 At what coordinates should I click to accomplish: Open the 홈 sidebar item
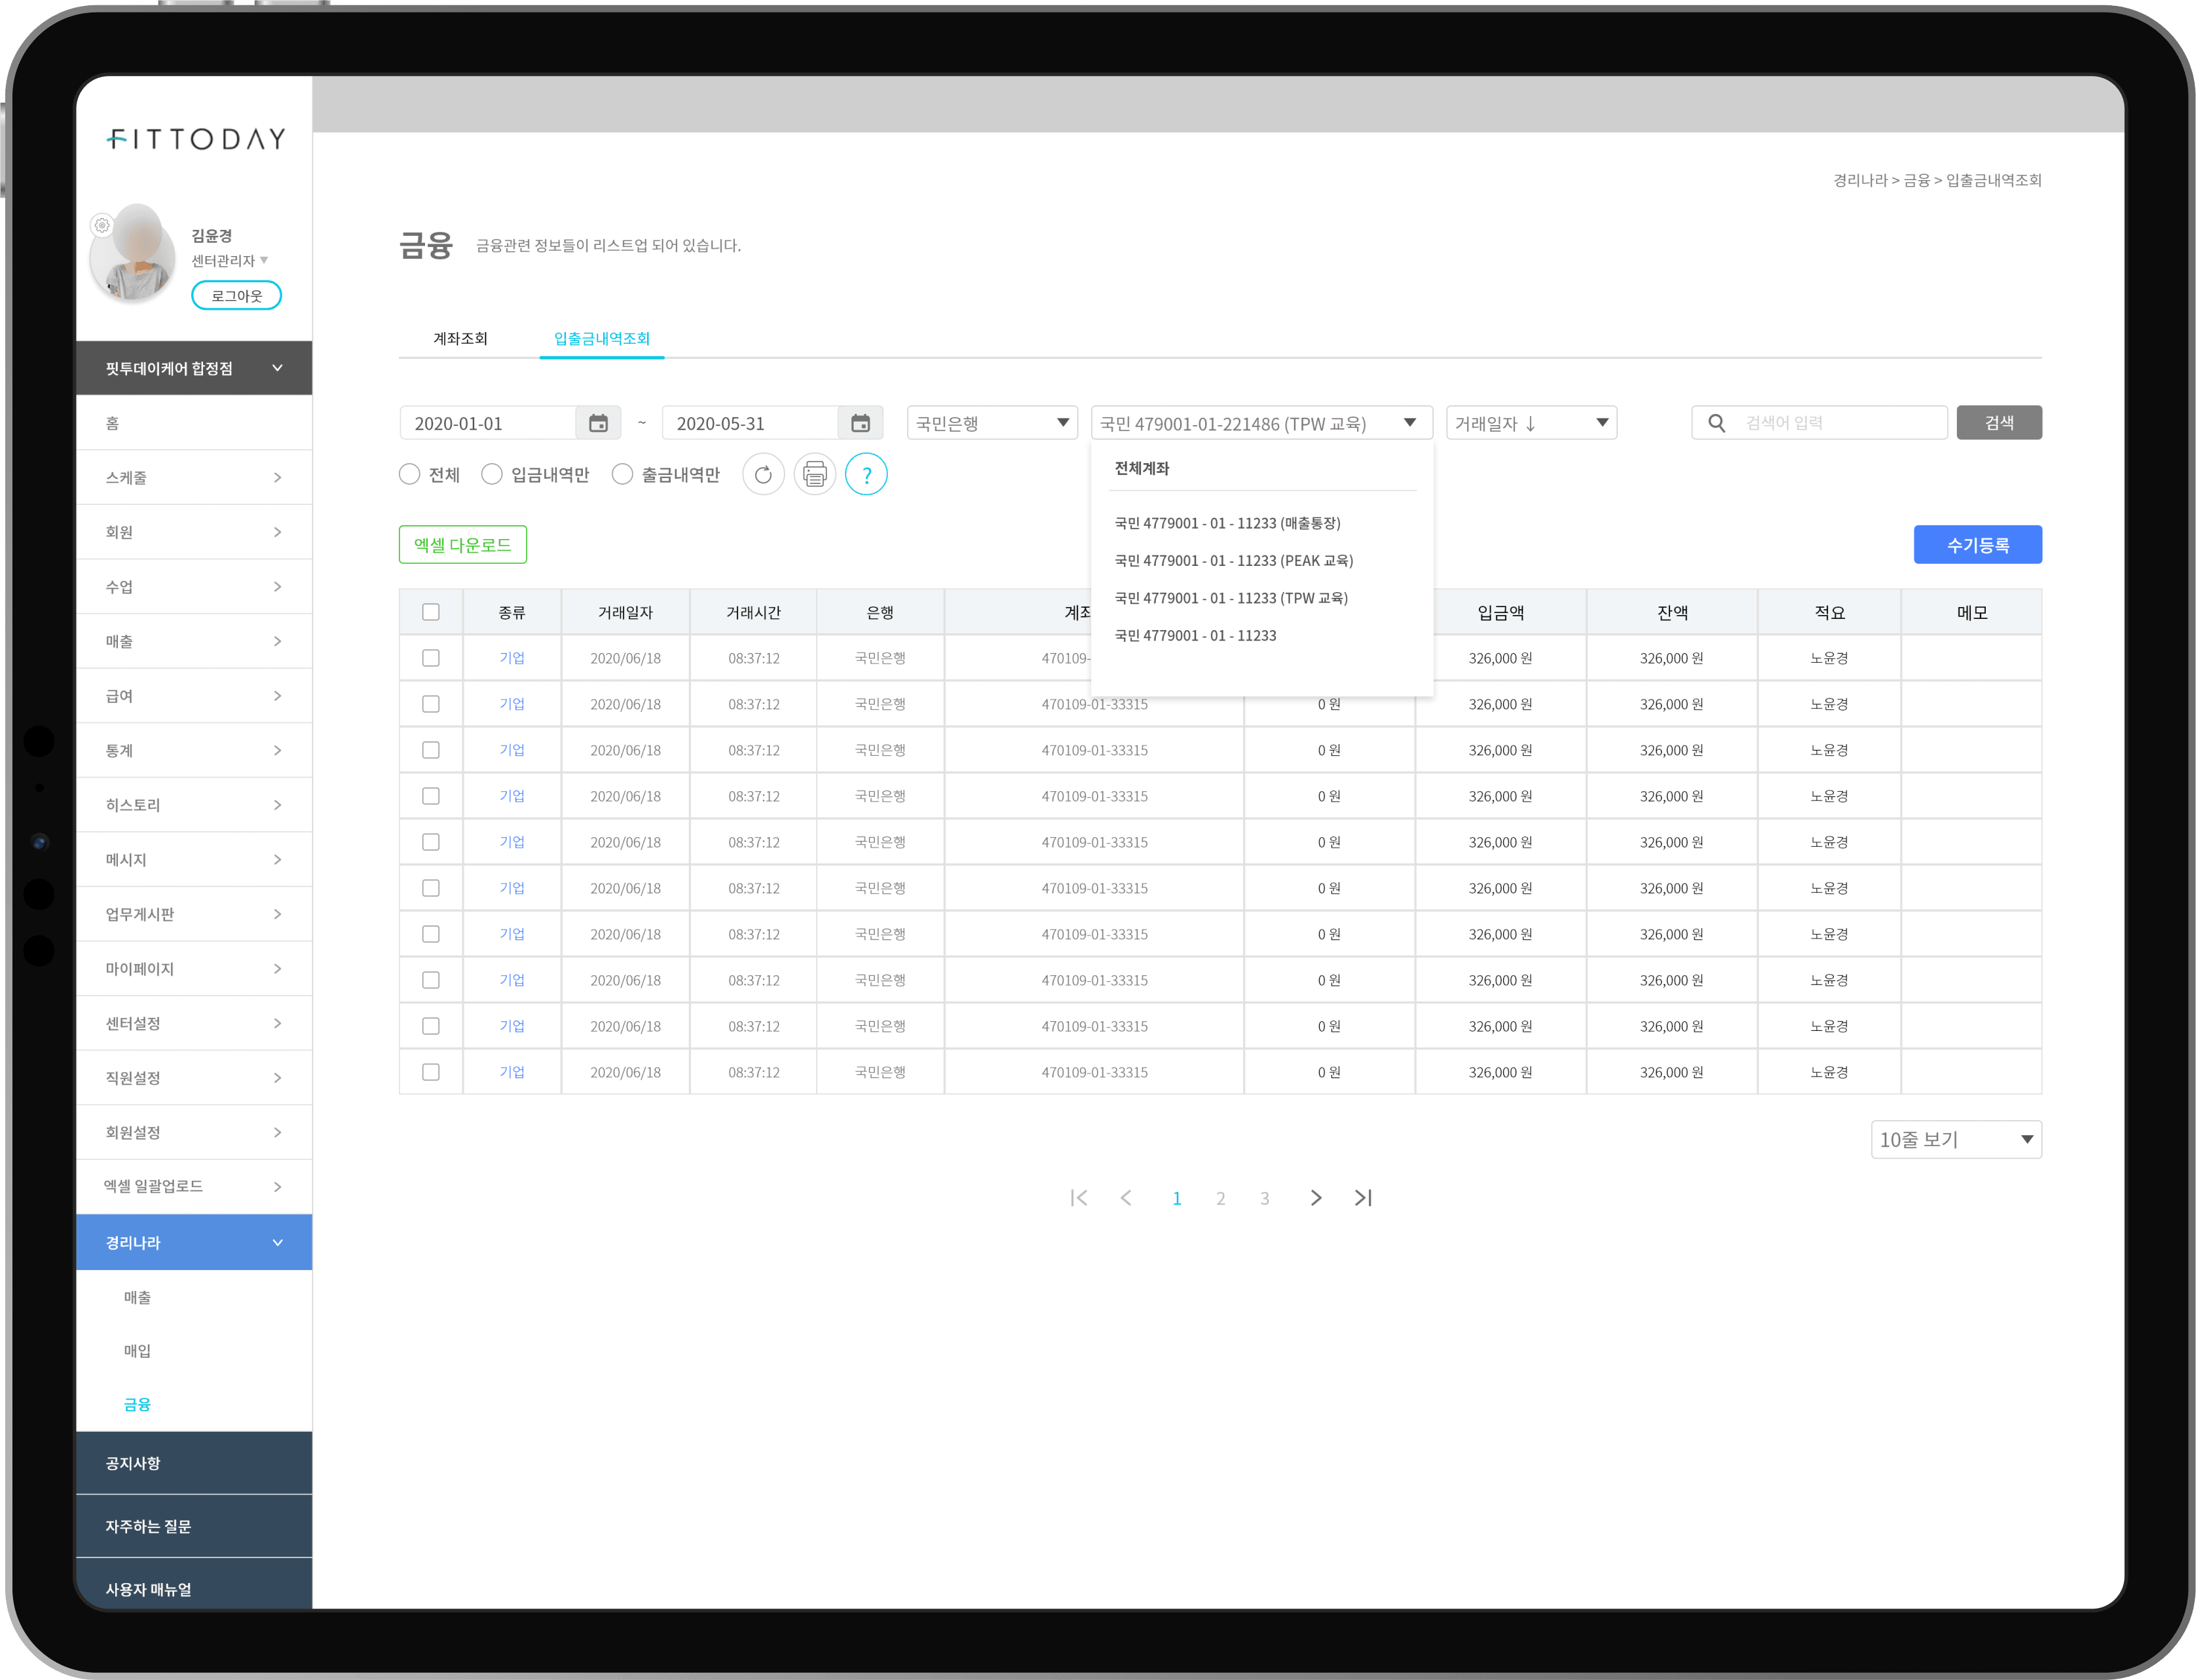pos(194,423)
